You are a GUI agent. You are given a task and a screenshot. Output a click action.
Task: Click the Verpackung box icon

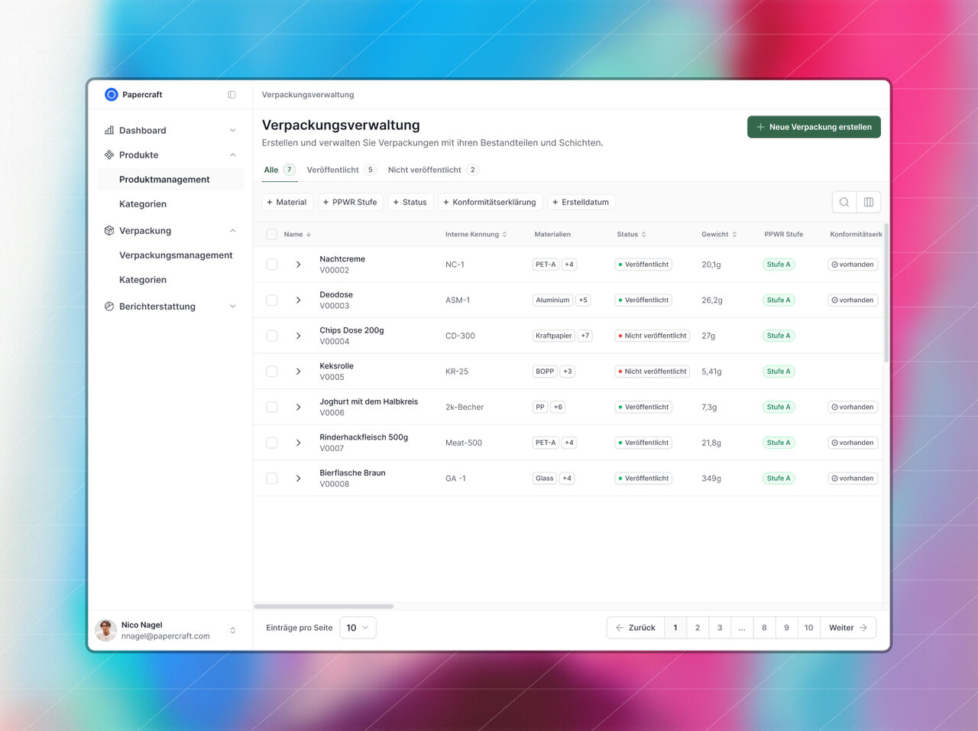click(x=109, y=231)
